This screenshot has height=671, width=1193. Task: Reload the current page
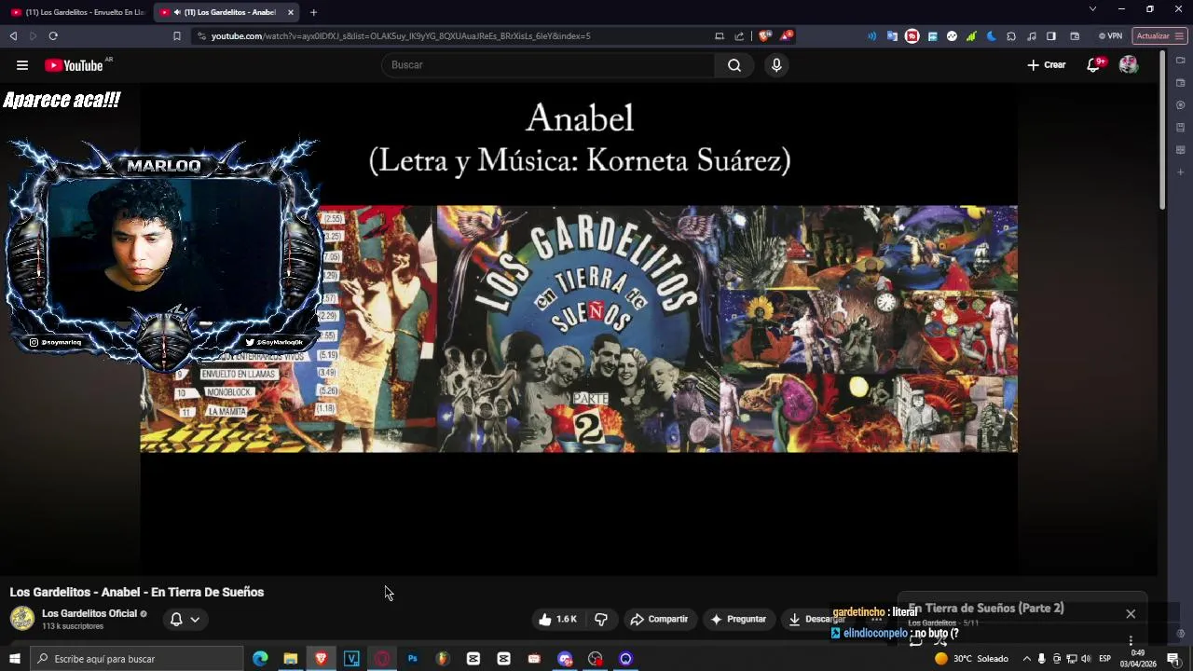click(53, 36)
